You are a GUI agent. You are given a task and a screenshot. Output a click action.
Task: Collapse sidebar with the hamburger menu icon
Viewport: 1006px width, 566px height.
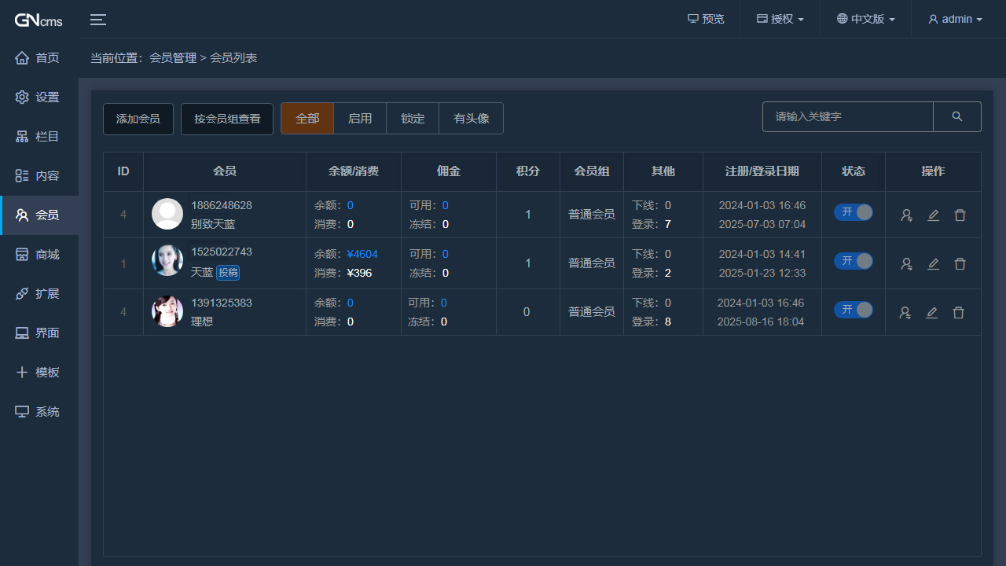coord(98,20)
